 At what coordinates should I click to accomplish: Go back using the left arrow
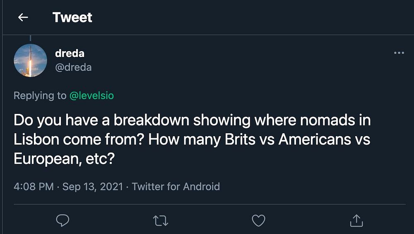[x=23, y=17]
